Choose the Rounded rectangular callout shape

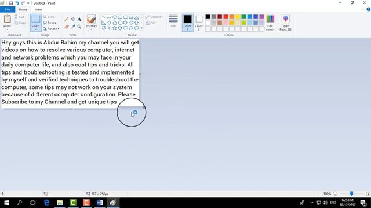[x=125, y=28]
